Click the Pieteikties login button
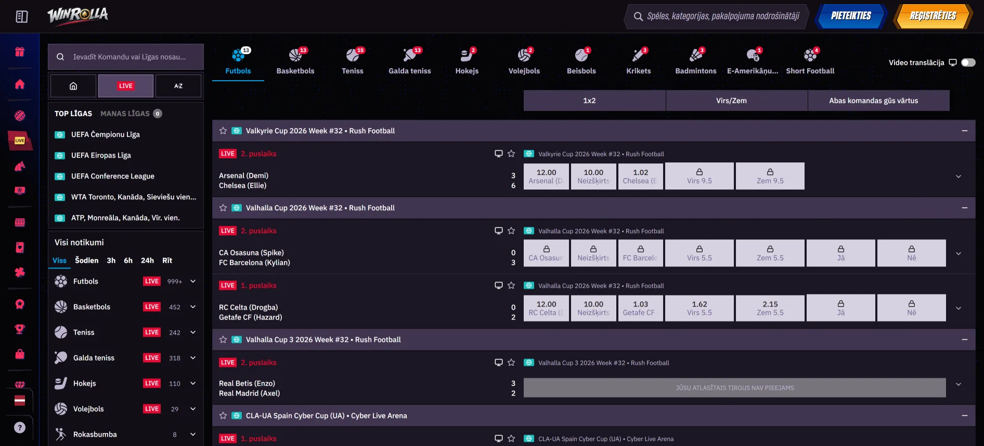Image resolution: width=984 pixels, height=446 pixels. click(851, 16)
